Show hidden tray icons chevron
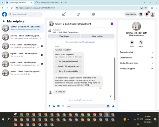 pos(135,119)
